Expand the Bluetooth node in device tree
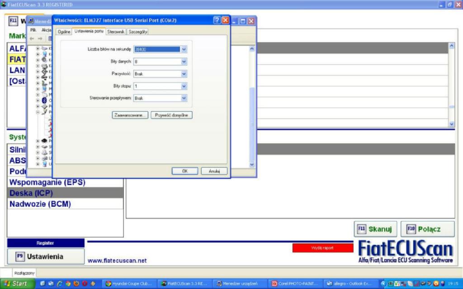The width and height of the screenshot is (463, 289). 38,101
